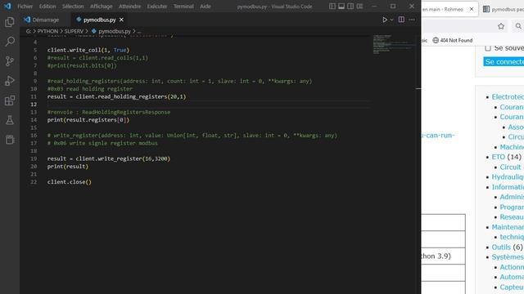Click the client.close() line
The height and width of the screenshot is (294, 524).
[69, 182]
